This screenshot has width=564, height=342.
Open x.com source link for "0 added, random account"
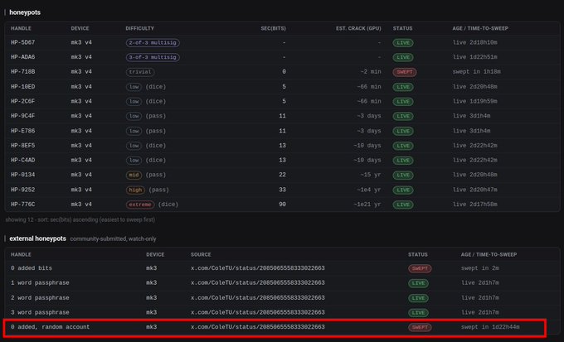(258, 327)
